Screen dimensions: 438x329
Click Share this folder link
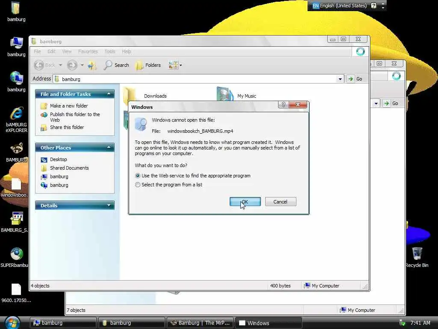[67, 127]
